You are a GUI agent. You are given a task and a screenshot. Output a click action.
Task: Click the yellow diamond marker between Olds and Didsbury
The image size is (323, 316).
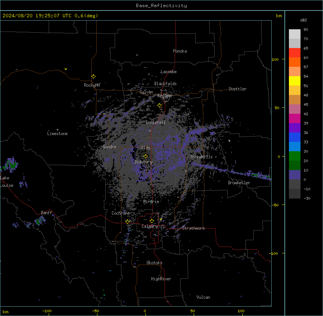(x=145, y=156)
